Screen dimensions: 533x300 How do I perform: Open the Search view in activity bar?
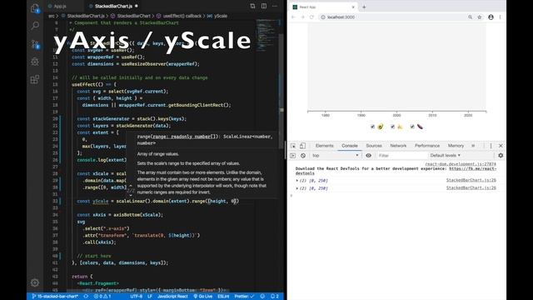pos(35,26)
